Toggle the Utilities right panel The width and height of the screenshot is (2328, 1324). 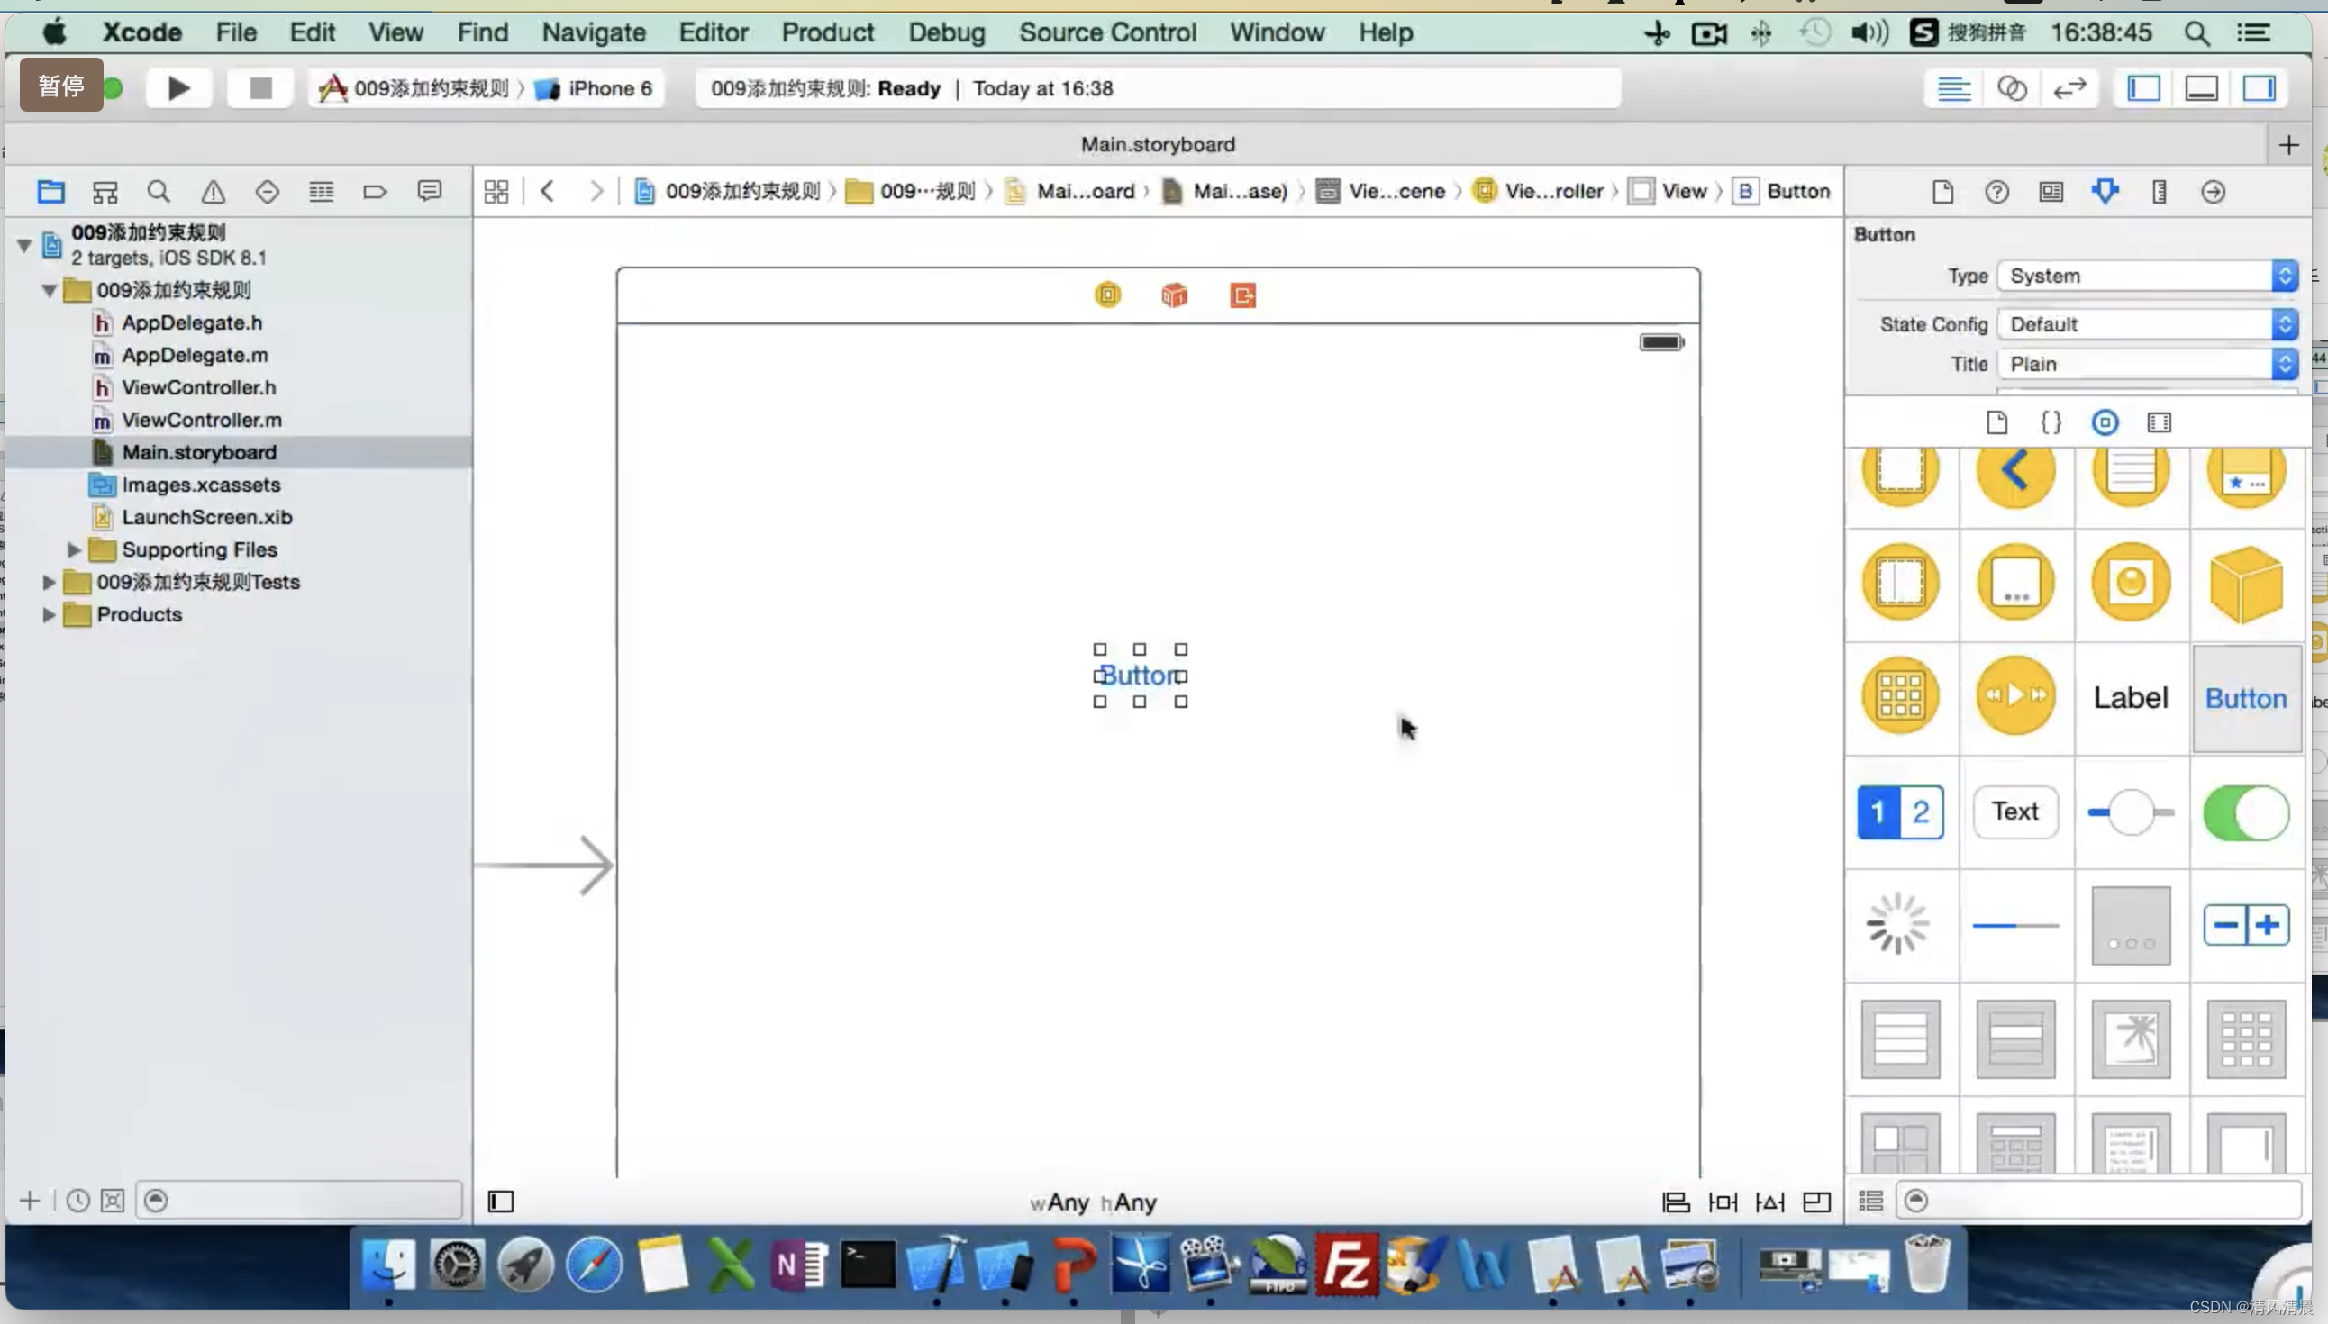point(2259,88)
